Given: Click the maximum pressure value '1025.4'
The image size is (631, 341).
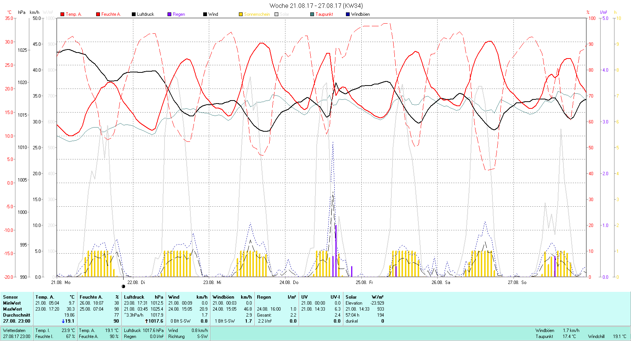Looking at the screenshot, I should [x=157, y=309].
